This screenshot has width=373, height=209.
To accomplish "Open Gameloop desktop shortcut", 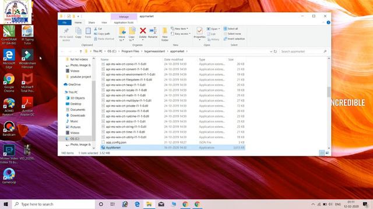I will (x=9, y=176).
